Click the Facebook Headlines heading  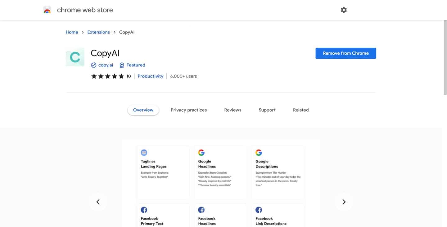(x=207, y=221)
